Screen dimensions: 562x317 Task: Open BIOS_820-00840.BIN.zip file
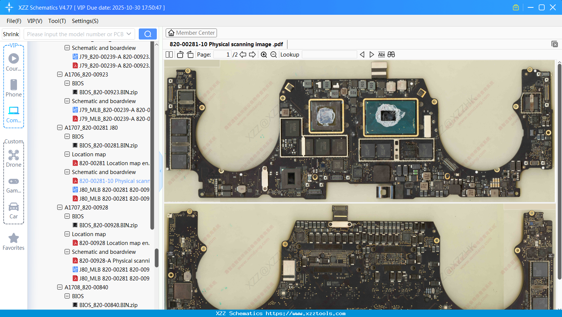[x=105, y=305]
